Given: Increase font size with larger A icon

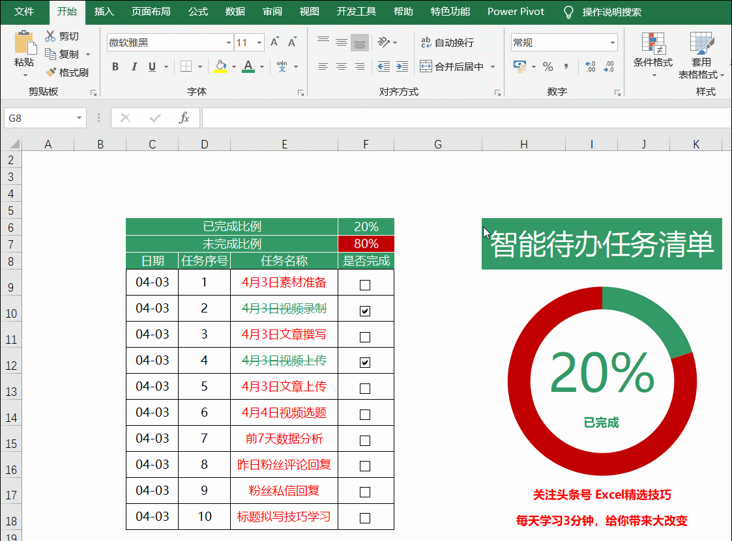Looking at the screenshot, I should (275, 42).
